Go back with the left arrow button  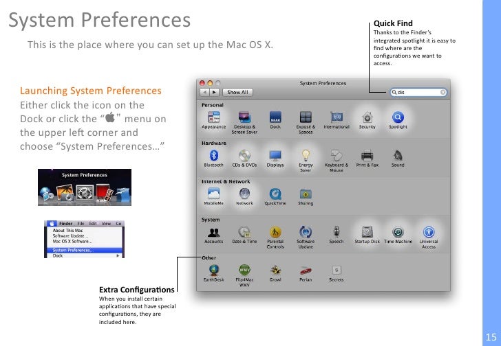tap(204, 92)
